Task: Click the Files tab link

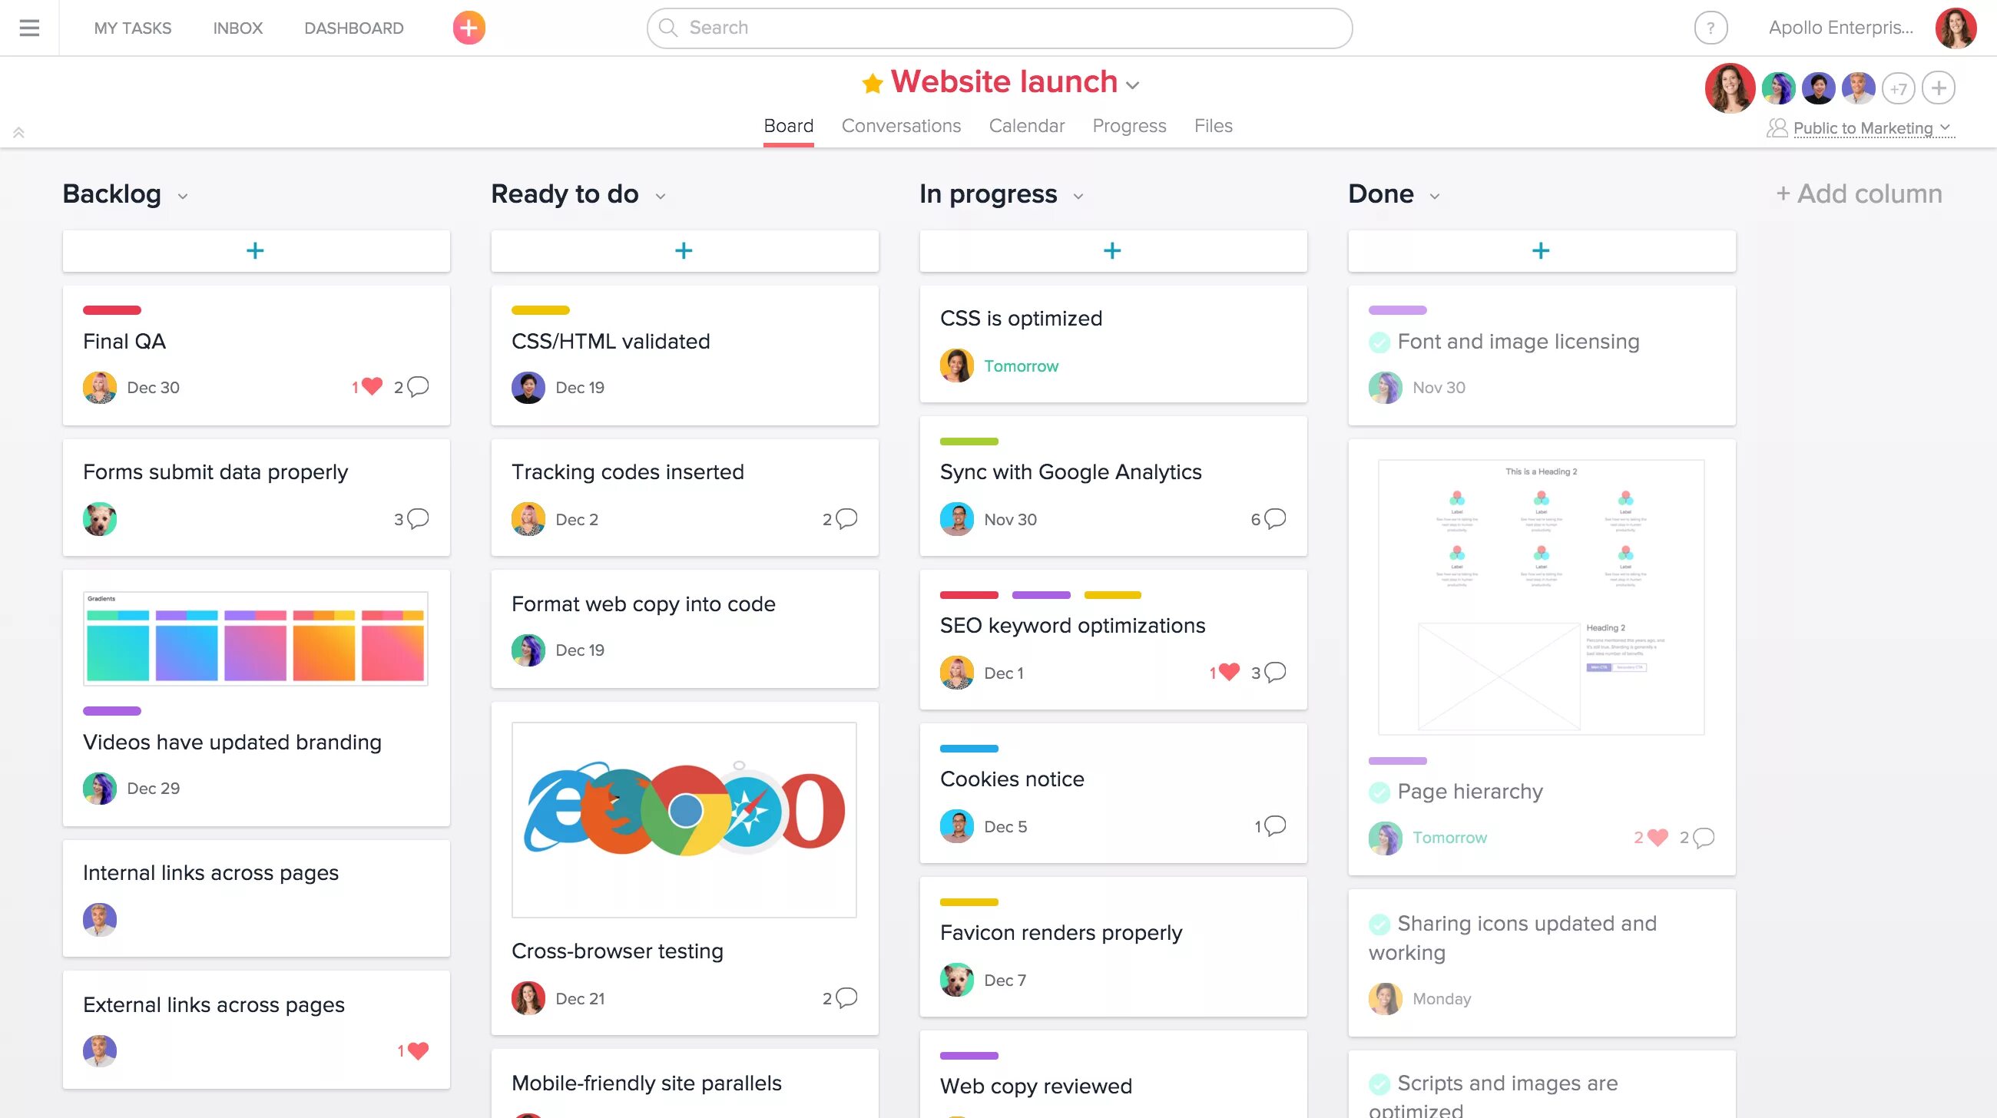Action: pyautogui.click(x=1214, y=125)
